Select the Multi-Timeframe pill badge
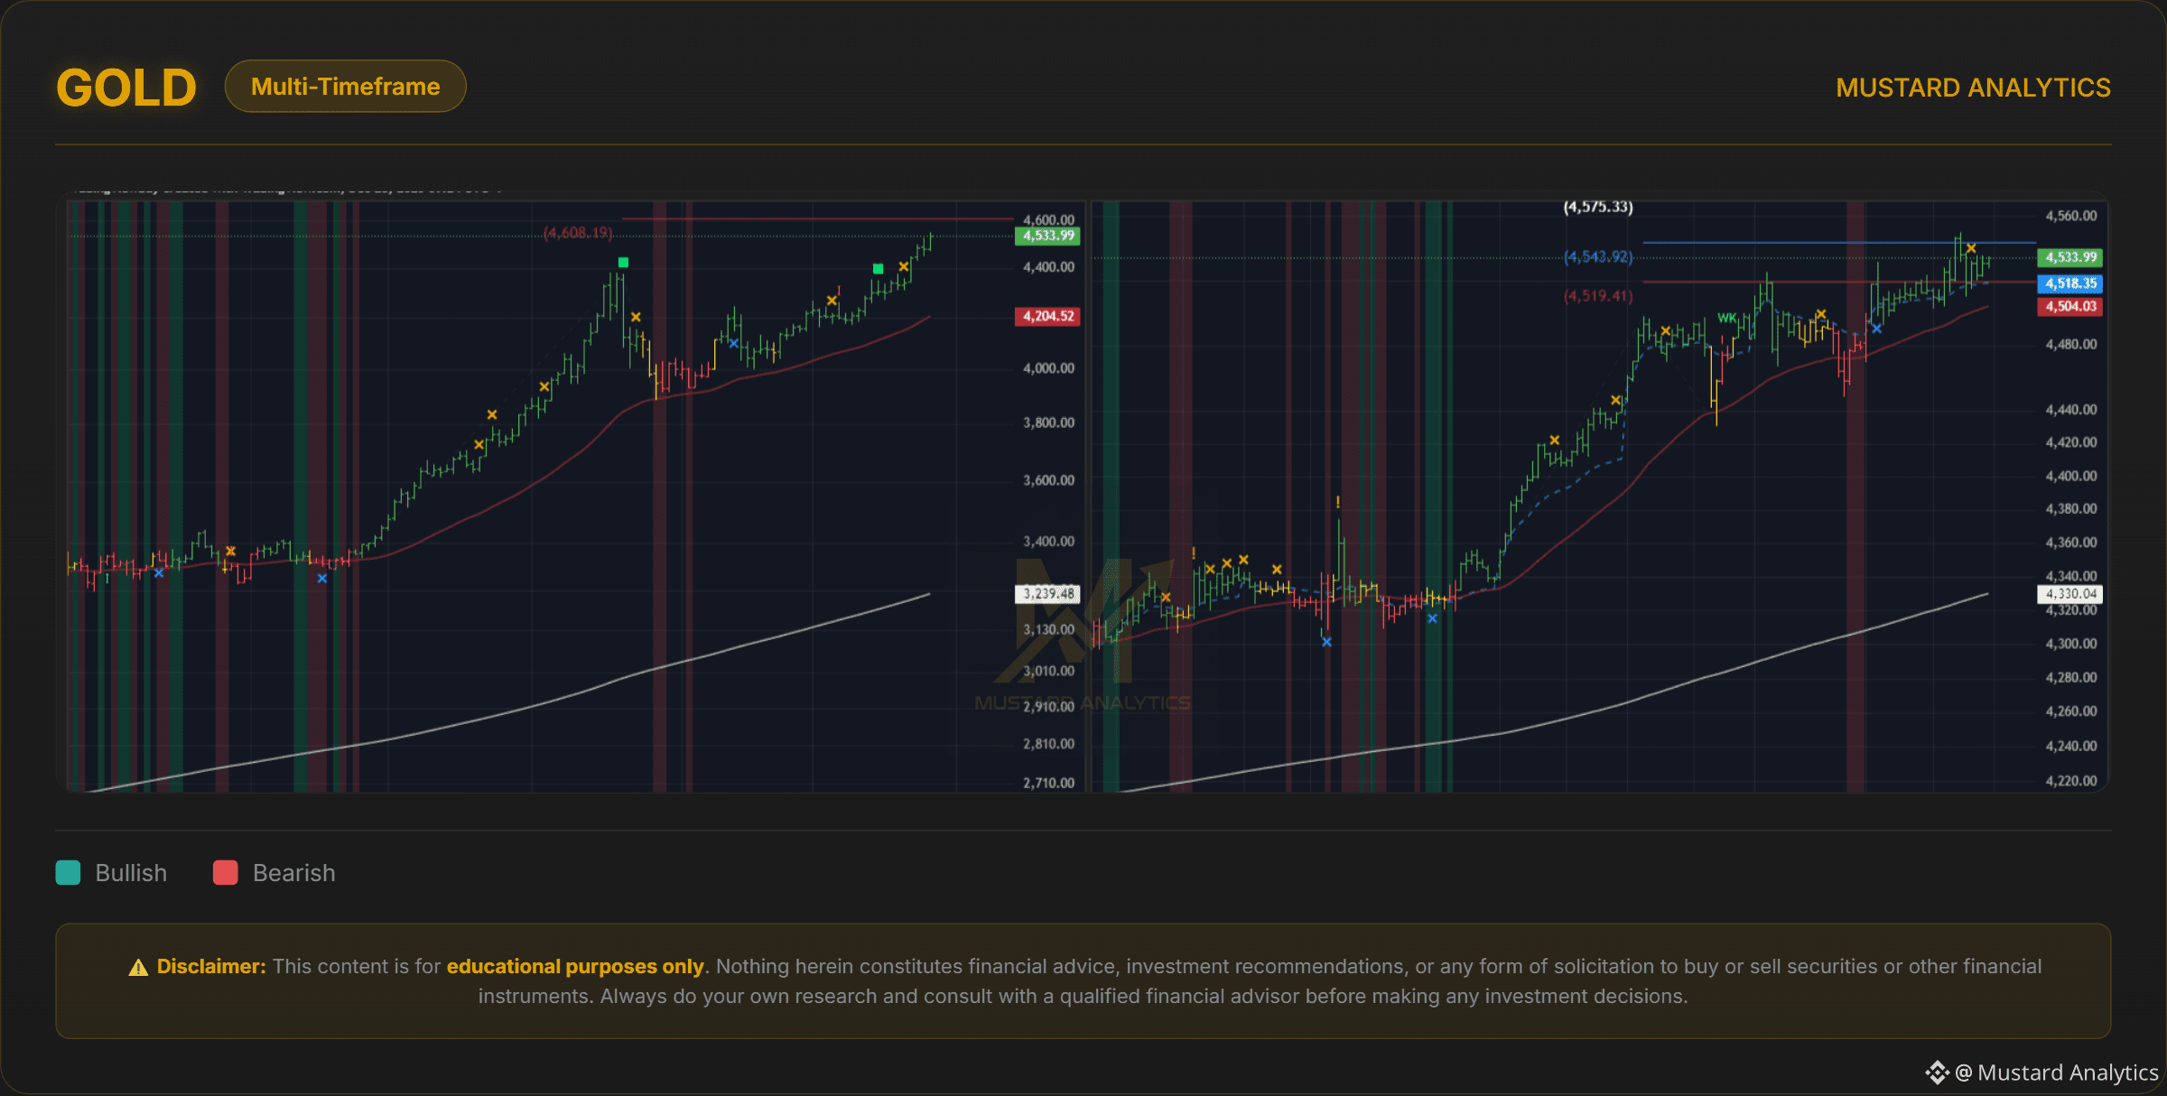Viewport: 2167px width, 1096px height. (345, 87)
